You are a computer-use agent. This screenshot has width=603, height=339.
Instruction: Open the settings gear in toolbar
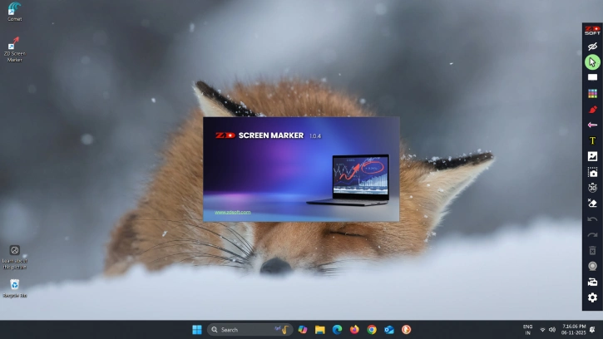click(x=592, y=297)
